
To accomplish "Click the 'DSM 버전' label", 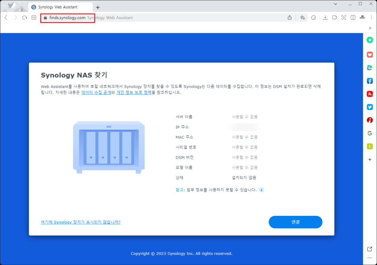I will [x=184, y=157].
